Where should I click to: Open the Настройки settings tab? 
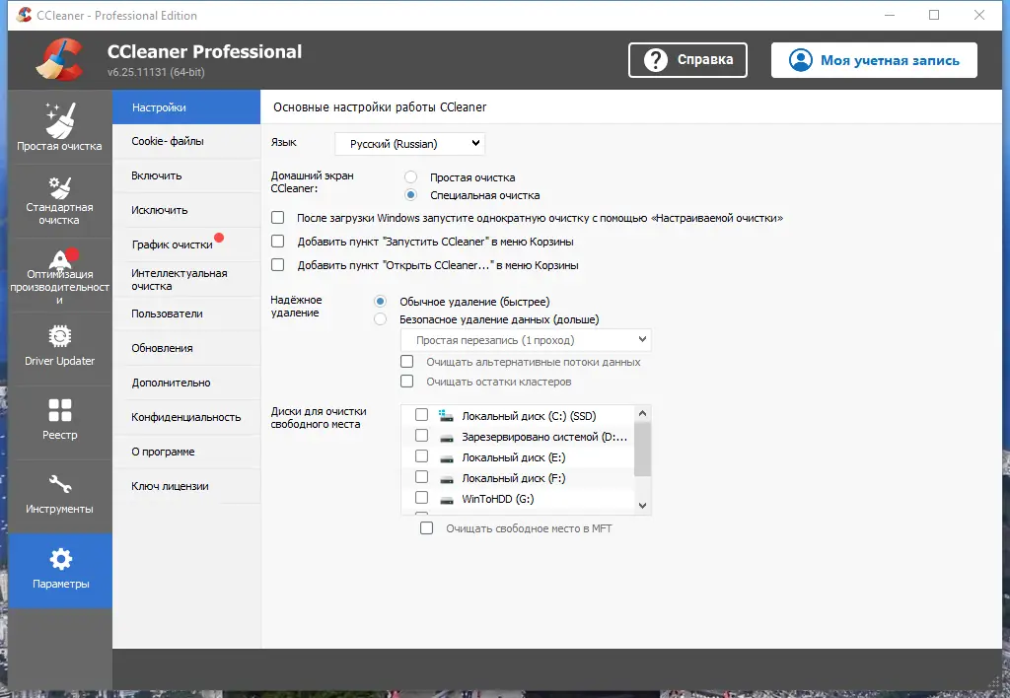click(186, 107)
